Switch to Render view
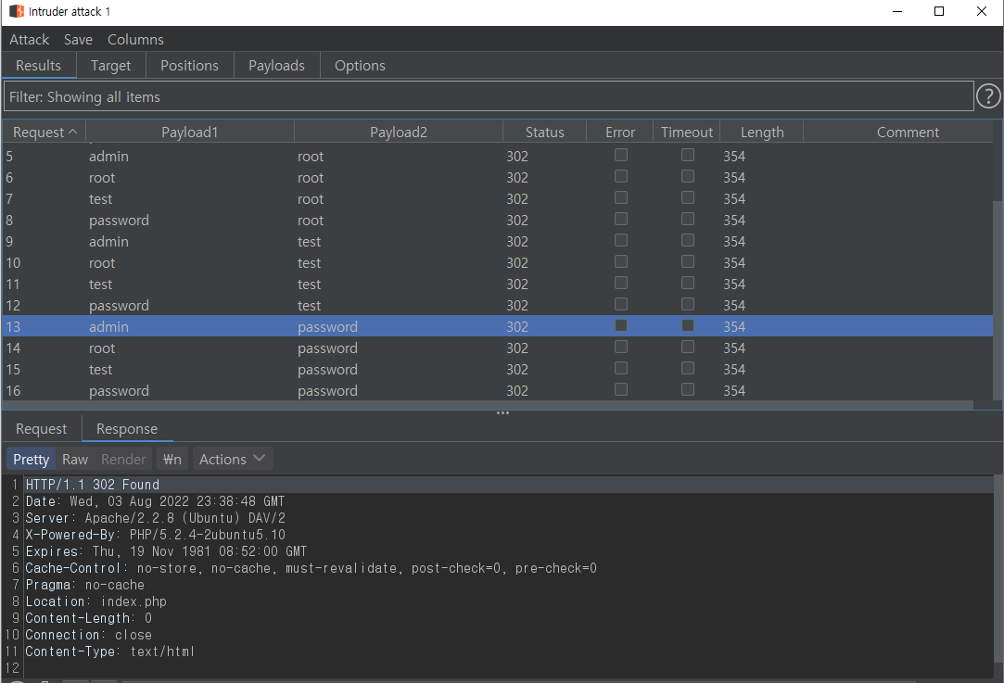Screen dimensions: 1004x683 point(123,459)
